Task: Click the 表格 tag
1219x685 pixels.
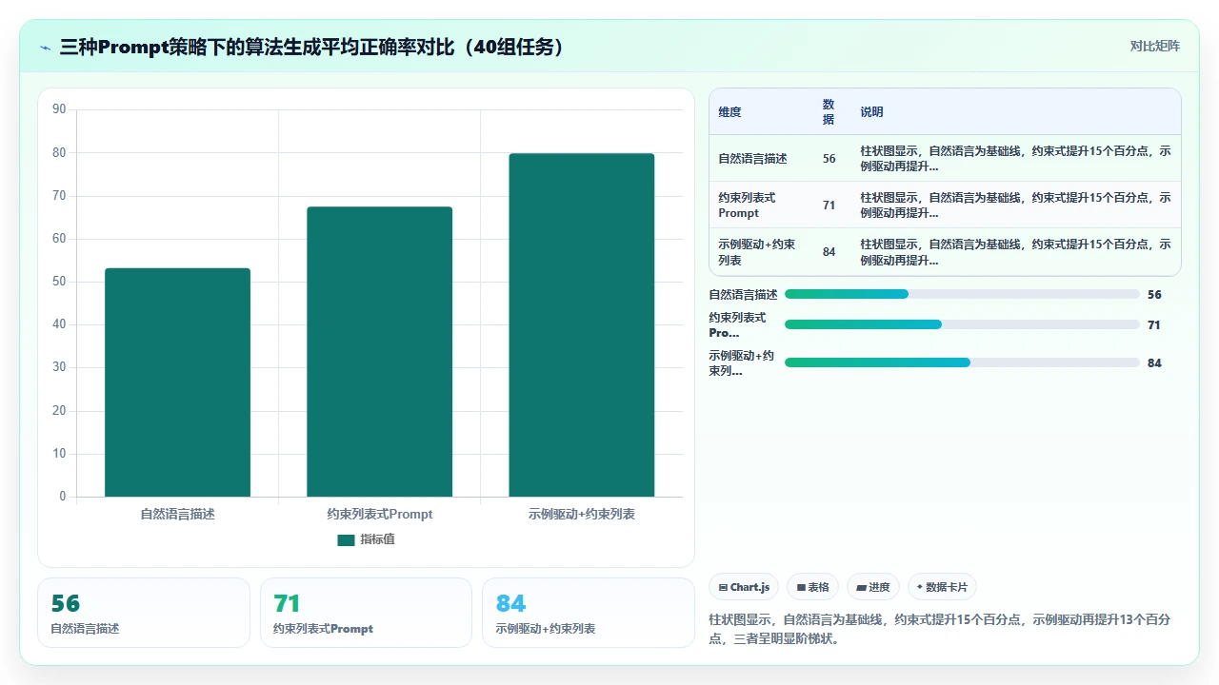Action: 813,587
